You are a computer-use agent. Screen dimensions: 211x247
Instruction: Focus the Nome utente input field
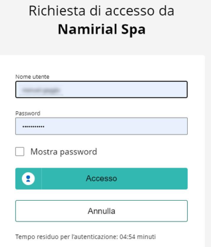point(102,89)
